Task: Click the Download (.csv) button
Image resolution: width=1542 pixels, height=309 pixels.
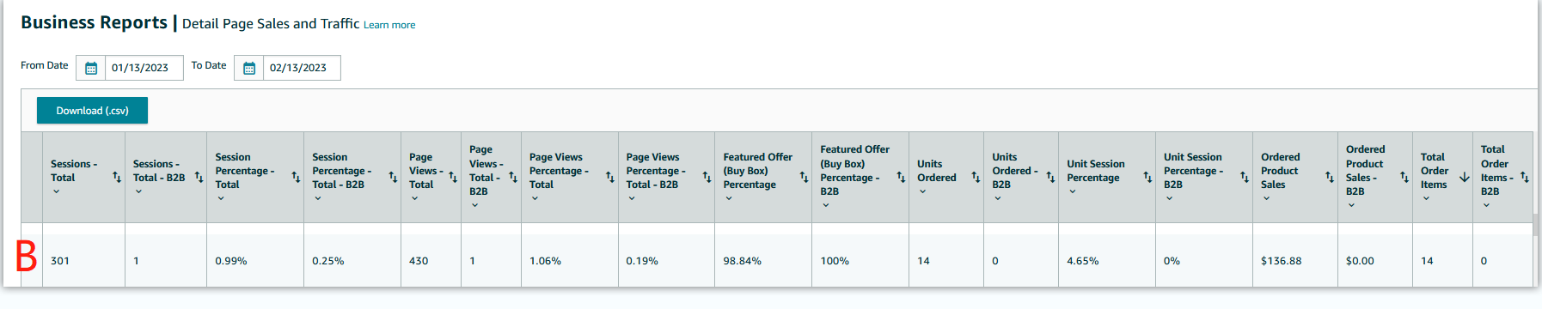Action: 92,111
